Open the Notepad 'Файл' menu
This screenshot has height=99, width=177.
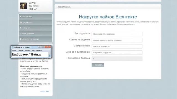(x=14, y=51)
